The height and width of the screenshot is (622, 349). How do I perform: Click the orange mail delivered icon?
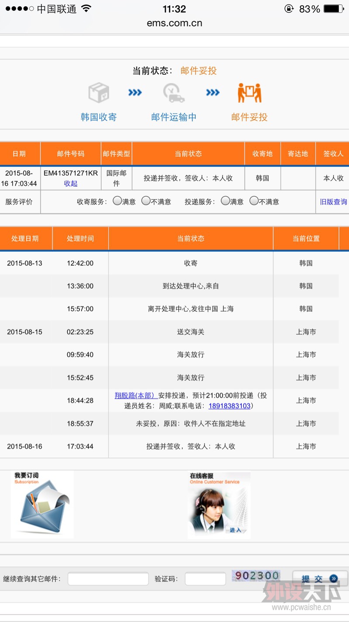point(249,93)
